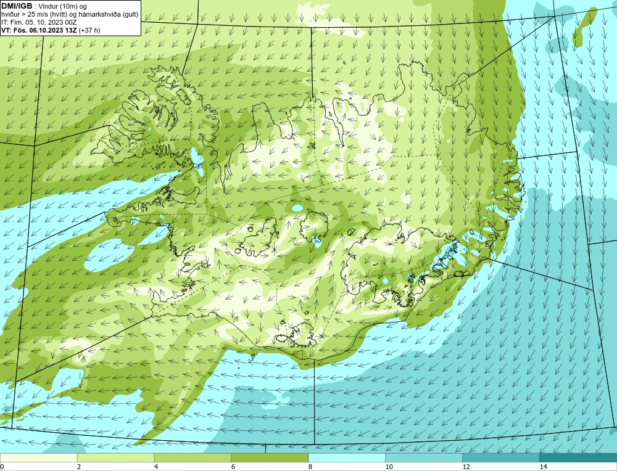Click the 'IT: Fim. 05. 10. 2023 00Z' line
This screenshot has height=471, width=617.
(39, 22)
